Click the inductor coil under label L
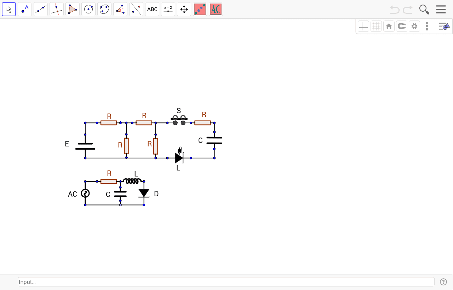Screen dimensions: 453x290 pos(132,181)
